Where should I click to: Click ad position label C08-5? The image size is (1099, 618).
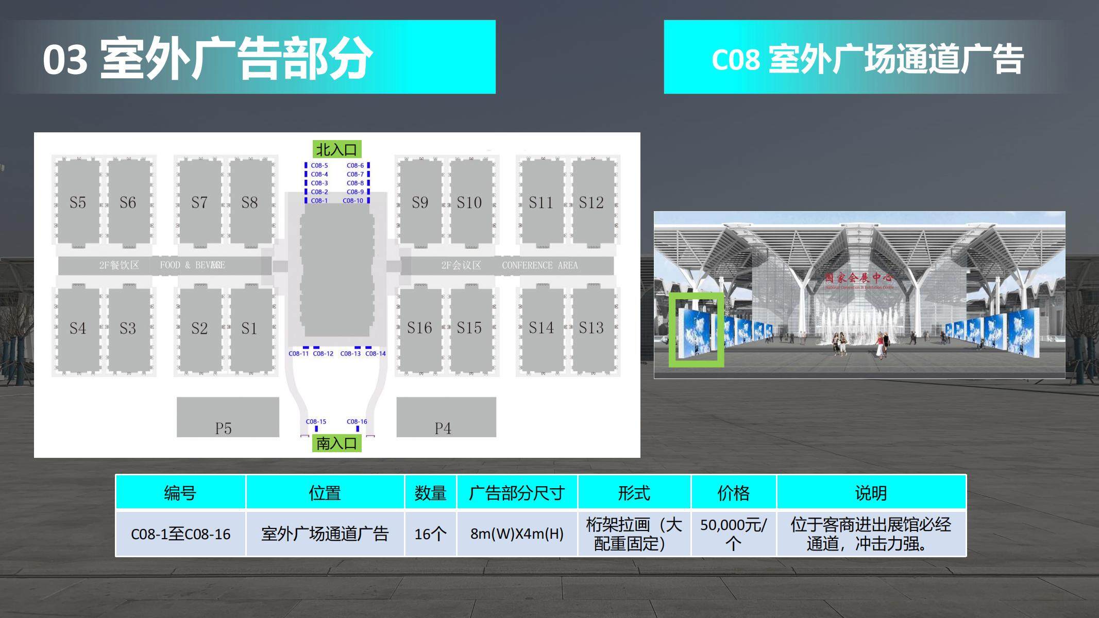coord(319,165)
